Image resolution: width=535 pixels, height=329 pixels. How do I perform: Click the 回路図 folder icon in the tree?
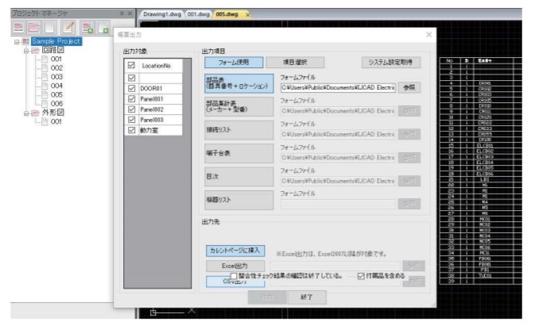point(35,51)
